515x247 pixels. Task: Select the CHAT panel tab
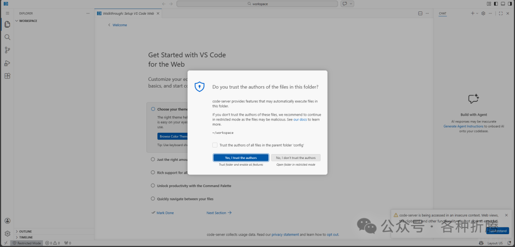click(x=443, y=13)
